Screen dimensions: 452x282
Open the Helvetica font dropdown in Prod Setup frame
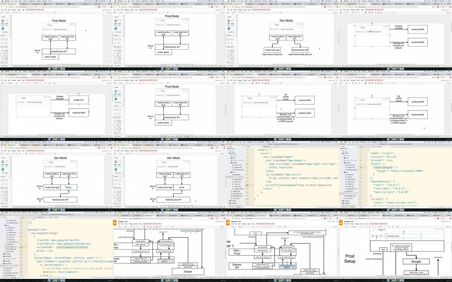pyautogui.click(x=353, y=227)
